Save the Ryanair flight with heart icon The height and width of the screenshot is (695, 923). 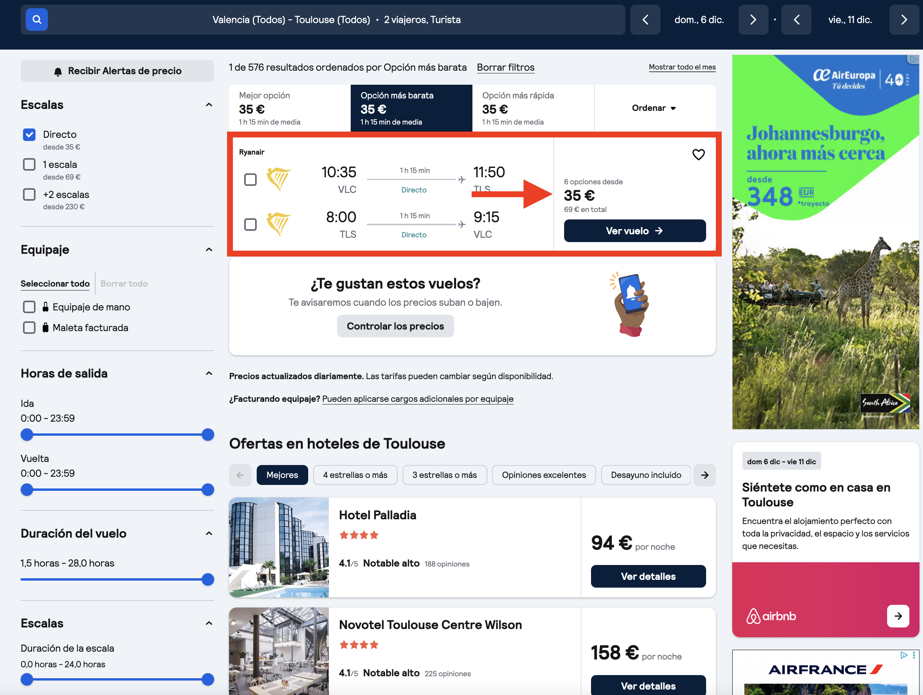tap(698, 155)
